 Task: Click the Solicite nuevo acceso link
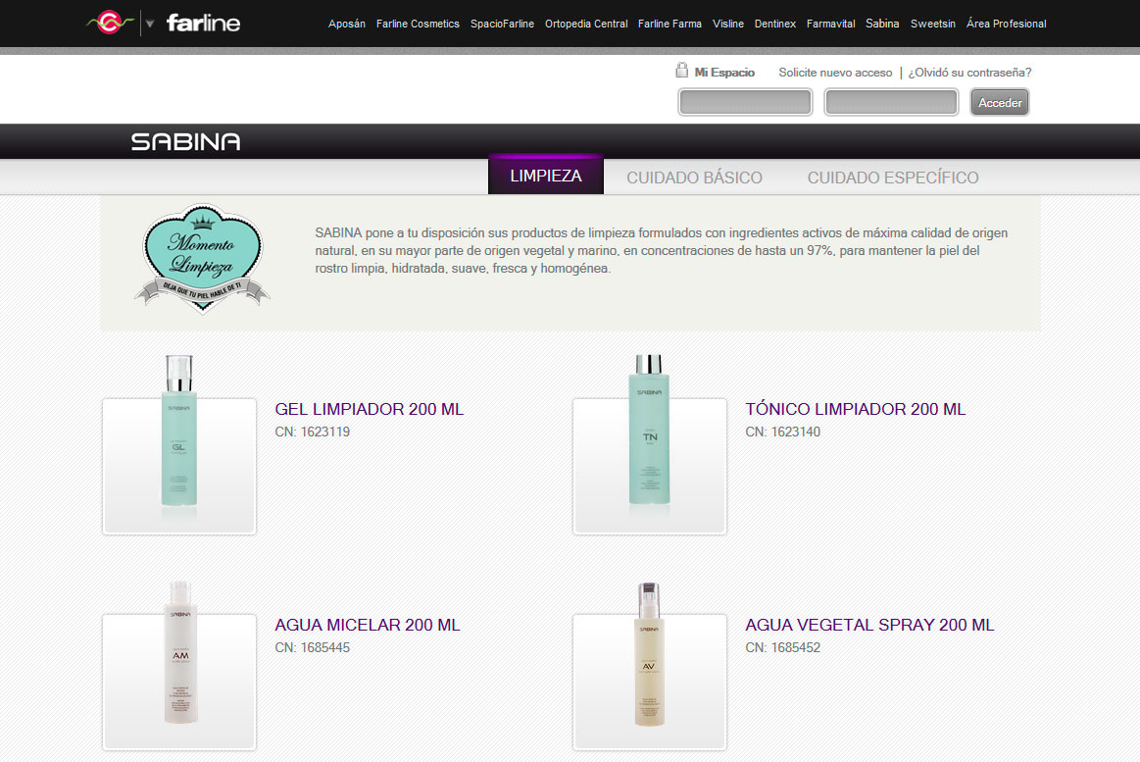[835, 72]
